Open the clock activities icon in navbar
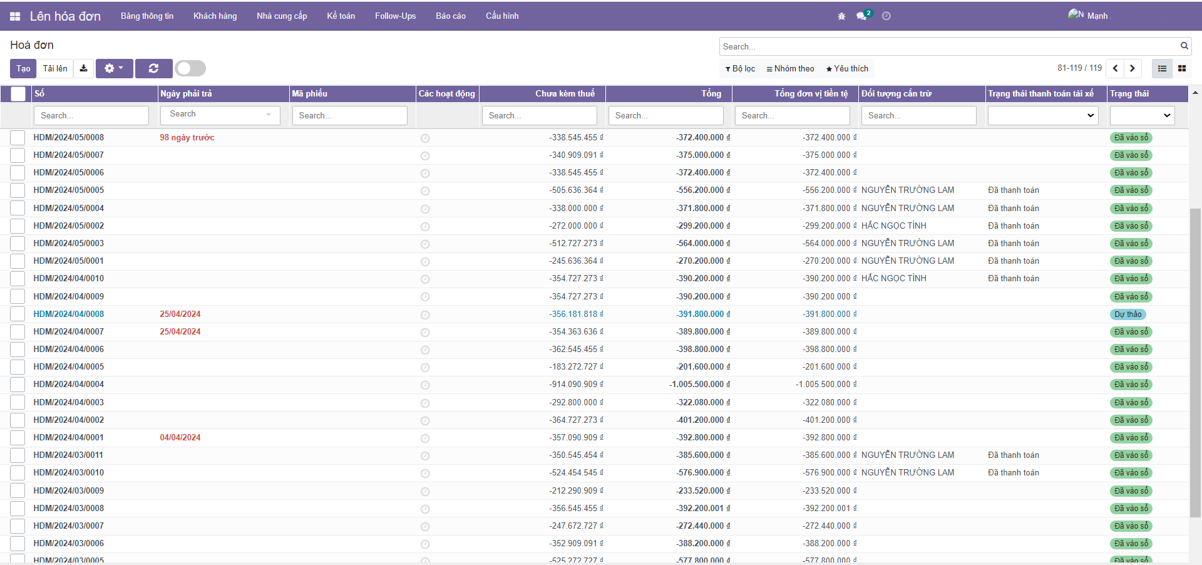The image size is (1202, 565). coord(886,16)
